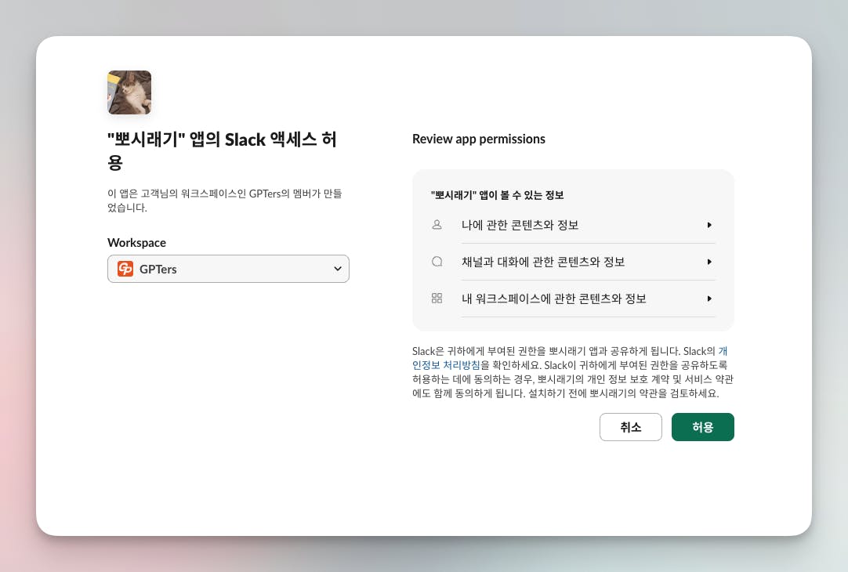The image size is (848, 572).
Task: Expand the arrow for 채널과 대화에 관한 콘텐츠와 정보
Action: tap(709, 262)
